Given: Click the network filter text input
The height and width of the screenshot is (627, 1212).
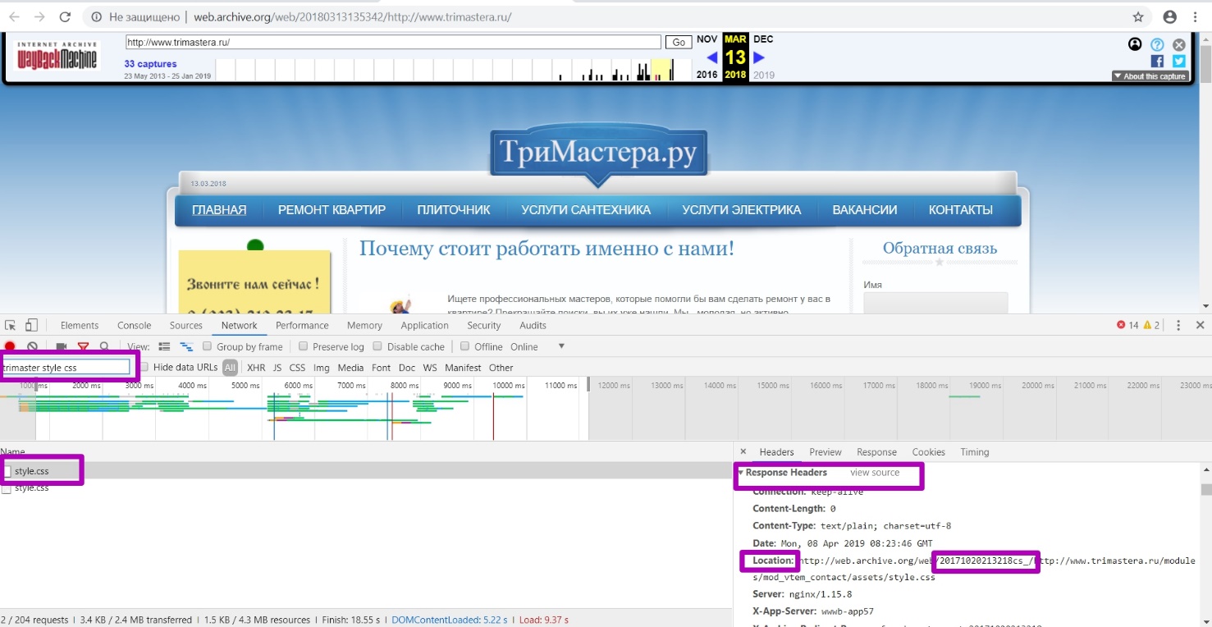Looking at the screenshot, I should click(x=66, y=367).
